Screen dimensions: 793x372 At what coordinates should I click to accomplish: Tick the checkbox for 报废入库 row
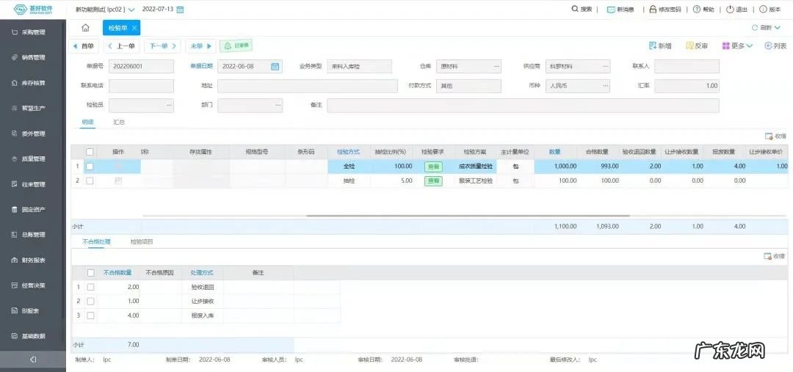tap(90, 316)
